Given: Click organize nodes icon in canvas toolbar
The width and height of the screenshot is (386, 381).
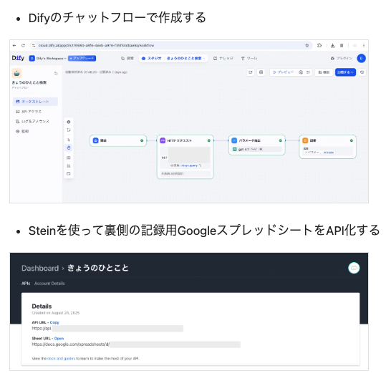Looking at the screenshot, I should 69,166.
